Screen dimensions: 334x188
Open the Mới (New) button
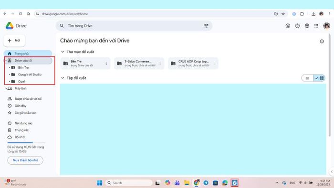14,41
